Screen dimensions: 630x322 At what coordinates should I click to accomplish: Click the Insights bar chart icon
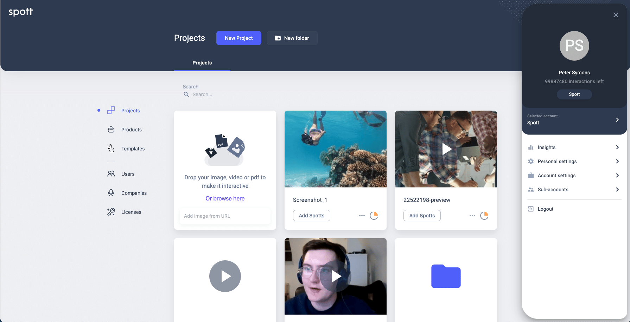click(x=531, y=147)
